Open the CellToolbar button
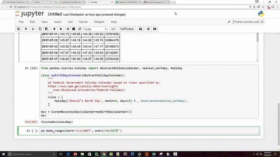Image resolution: width=280 pixels, height=157 pixels. (126, 29)
